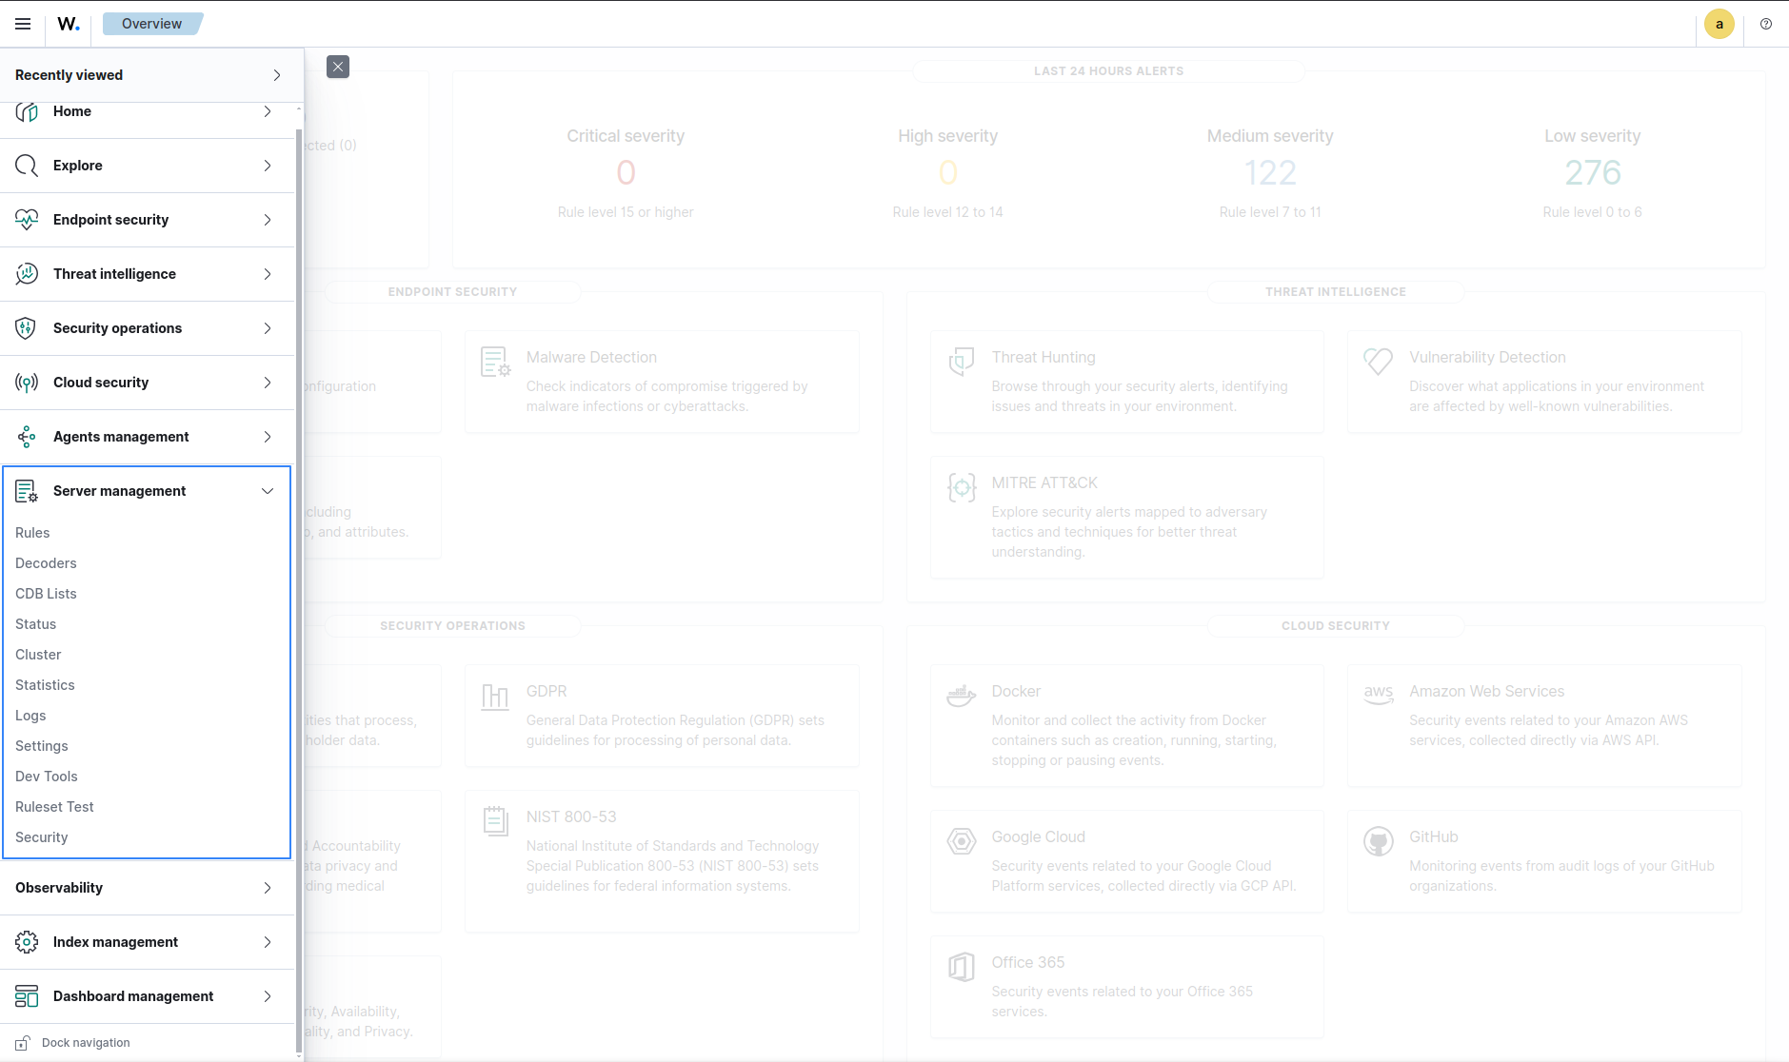
Task: Expand the Security operations chevron
Action: [x=268, y=328]
